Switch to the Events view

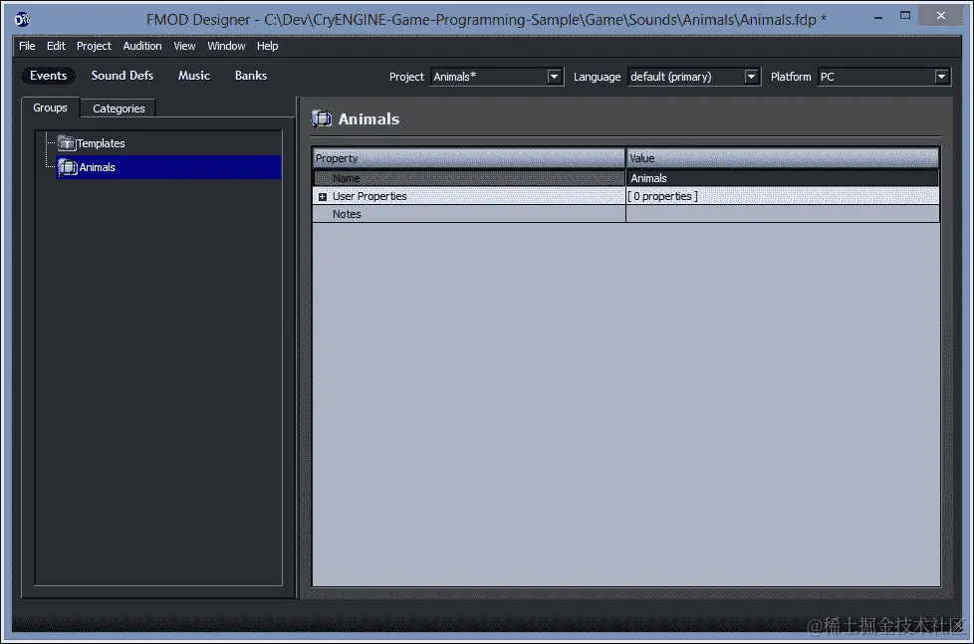click(49, 76)
